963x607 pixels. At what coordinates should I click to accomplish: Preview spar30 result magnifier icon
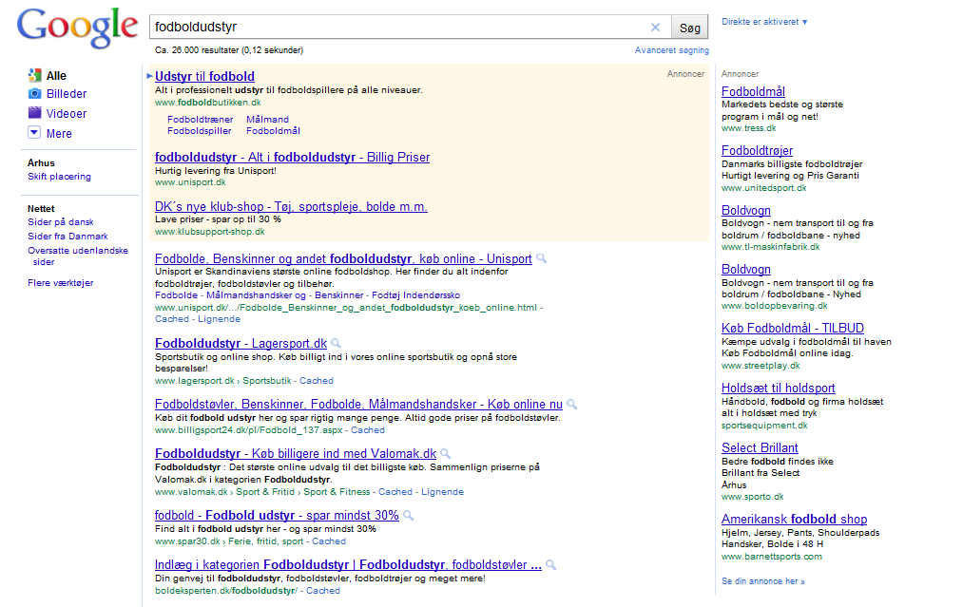tap(408, 516)
